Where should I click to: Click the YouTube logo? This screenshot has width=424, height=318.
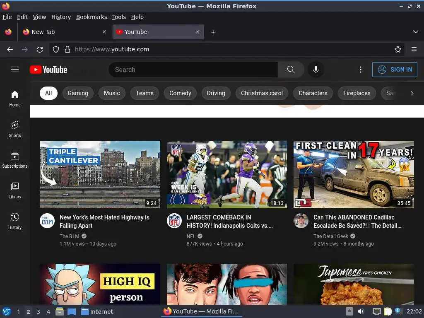[48, 70]
